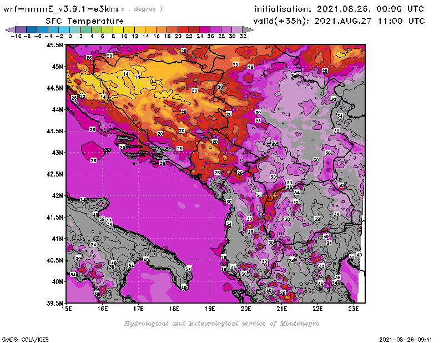Click the Hydrological and Meteorological service of Montenegro caption
This screenshot has height=343, width=444.
coord(221,324)
